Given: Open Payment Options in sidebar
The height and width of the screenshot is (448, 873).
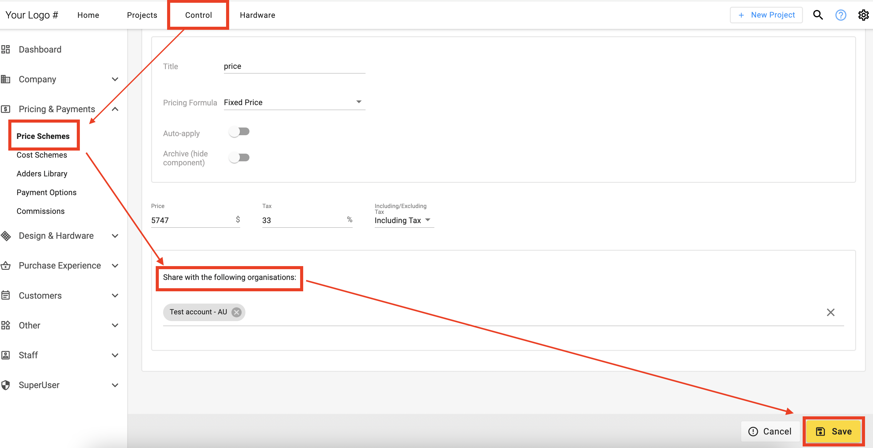Looking at the screenshot, I should (x=46, y=192).
